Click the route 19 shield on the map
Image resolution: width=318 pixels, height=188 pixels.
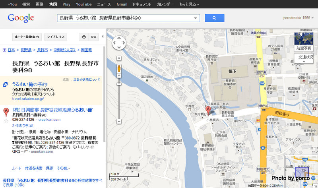point(263,148)
